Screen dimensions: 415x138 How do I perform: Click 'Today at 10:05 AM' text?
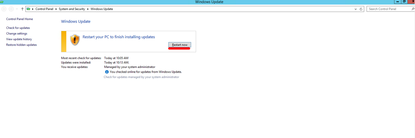[x=116, y=58]
